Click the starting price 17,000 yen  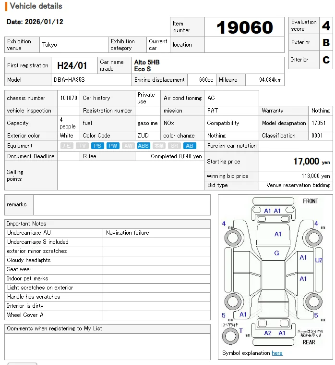pos(311,161)
